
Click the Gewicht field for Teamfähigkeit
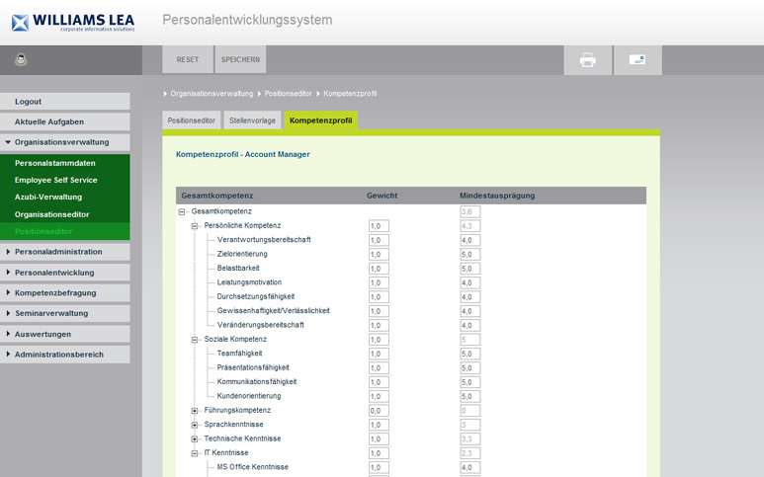pos(379,354)
